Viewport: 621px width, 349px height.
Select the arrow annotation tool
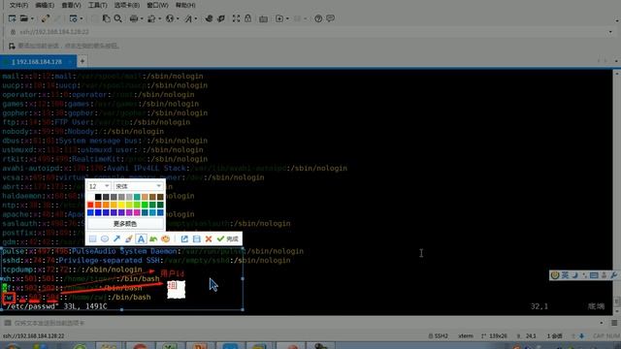coord(116,239)
